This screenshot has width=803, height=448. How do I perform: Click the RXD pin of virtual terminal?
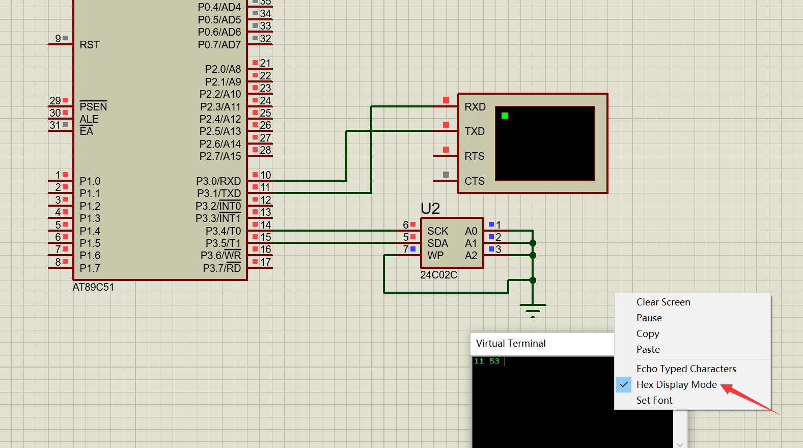475,107
